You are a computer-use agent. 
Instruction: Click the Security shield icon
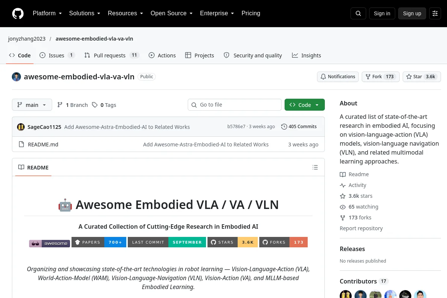(226, 55)
